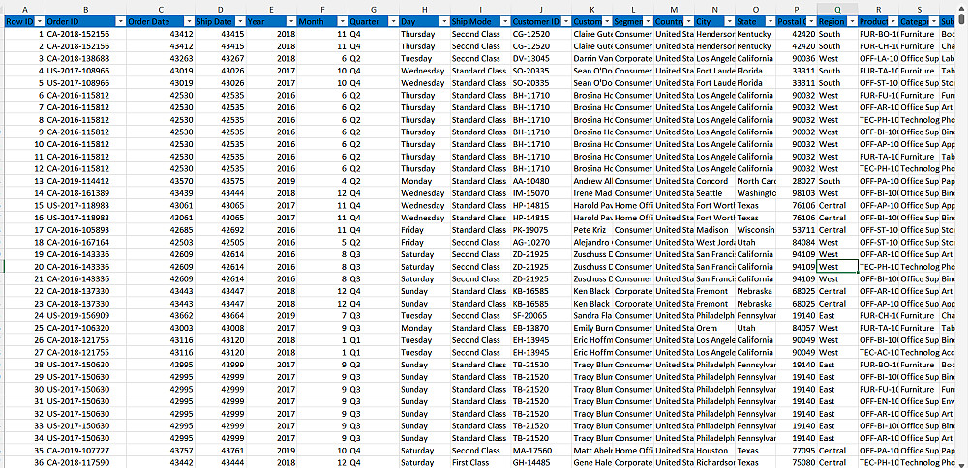
Task: Open the City filter dropdown
Action: click(x=729, y=21)
